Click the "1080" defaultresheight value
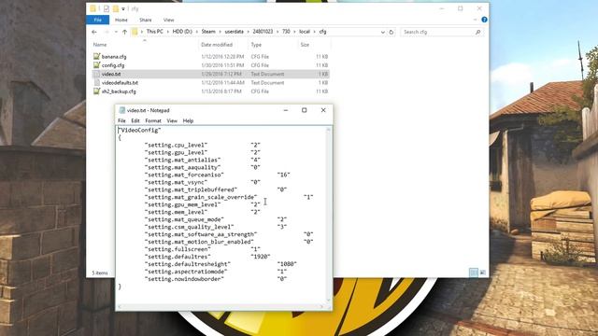The image size is (598, 336). tap(287, 264)
